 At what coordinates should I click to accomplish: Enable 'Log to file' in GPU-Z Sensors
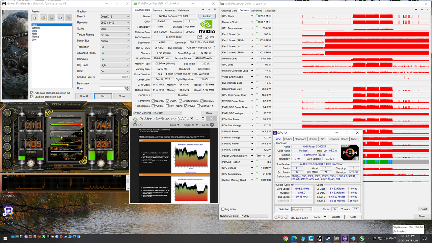(223, 209)
